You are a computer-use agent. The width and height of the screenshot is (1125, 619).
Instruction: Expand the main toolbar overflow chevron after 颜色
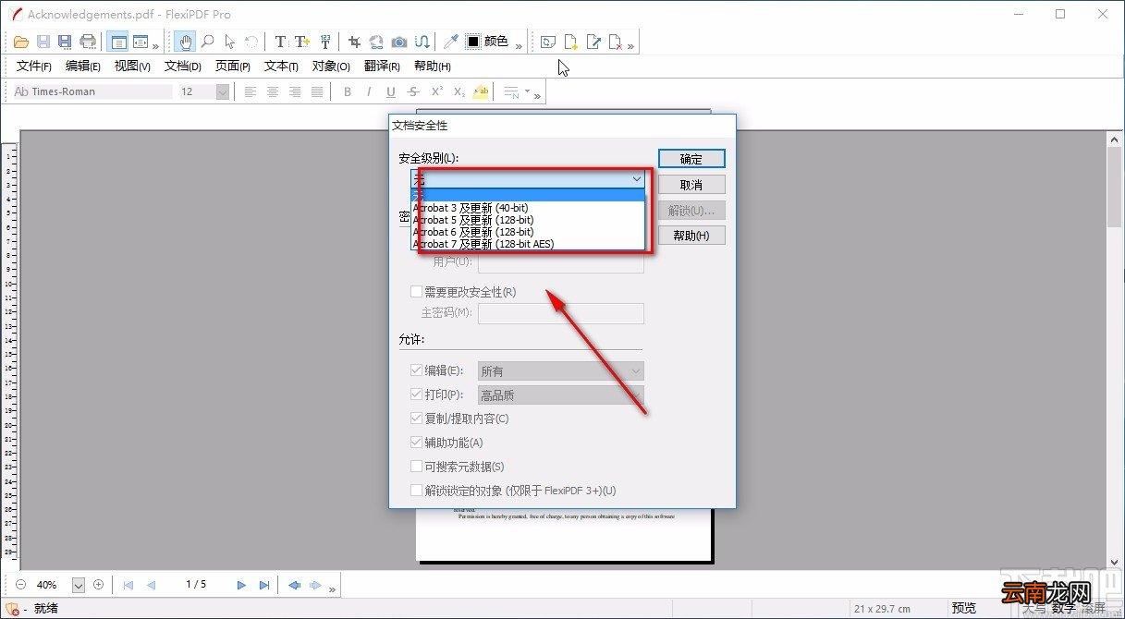(519, 44)
